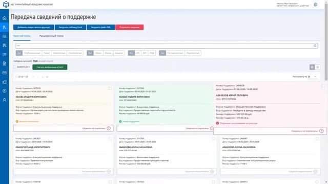Open the list icon just above the file document sidebar icon
The height and width of the screenshot is (184, 328).
5,55
